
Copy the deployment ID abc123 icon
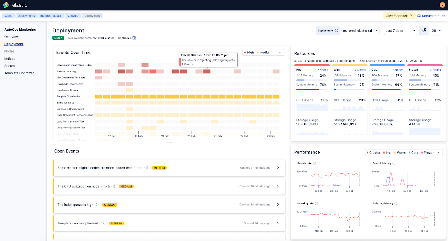134,38
